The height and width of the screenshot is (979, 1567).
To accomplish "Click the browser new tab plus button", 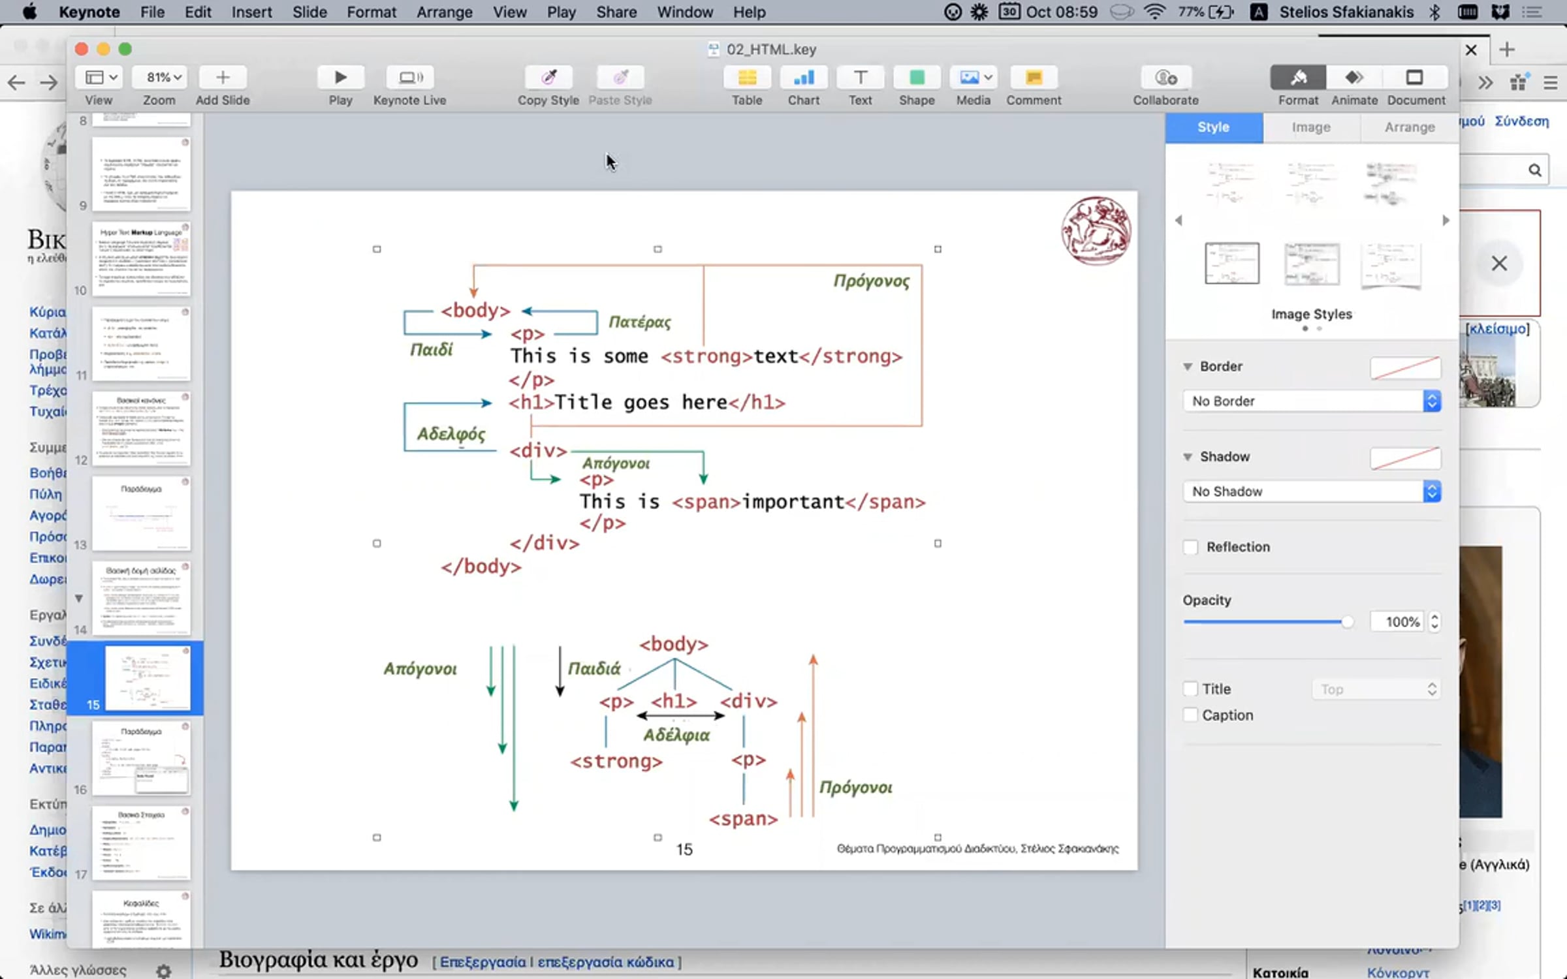I will pyautogui.click(x=1507, y=50).
